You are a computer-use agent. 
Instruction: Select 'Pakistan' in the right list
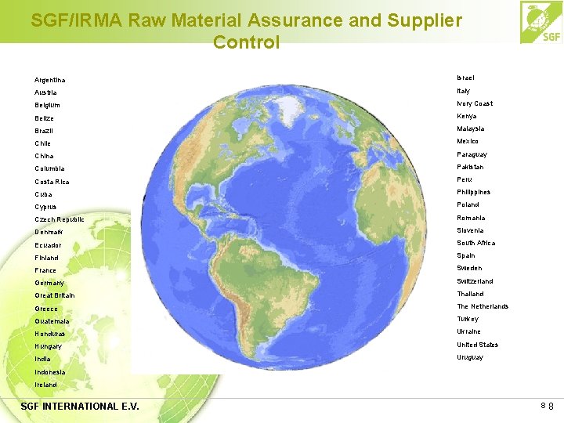click(470, 167)
